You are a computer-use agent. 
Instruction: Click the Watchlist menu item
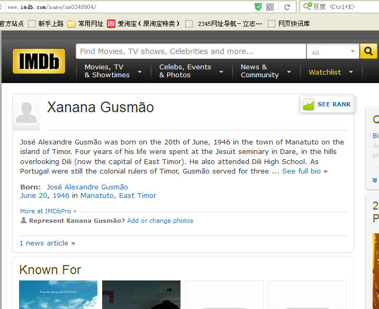325,72
